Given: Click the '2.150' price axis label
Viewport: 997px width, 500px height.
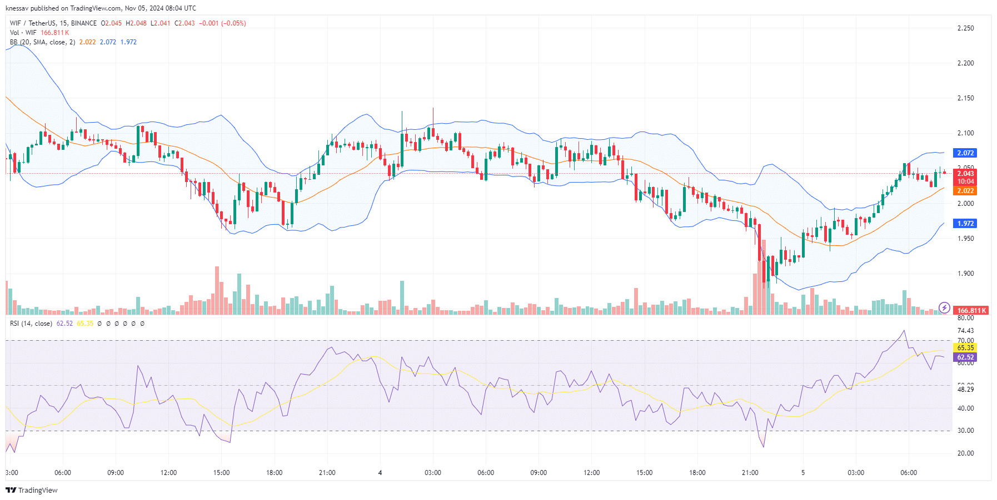Looking at the screenshot, I should (x=965, y=98).
